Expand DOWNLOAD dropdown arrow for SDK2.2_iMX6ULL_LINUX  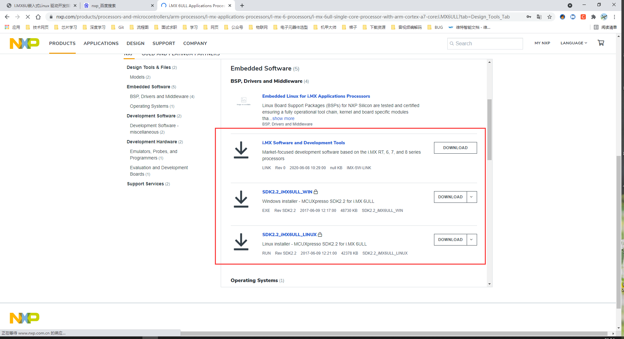tap(472, 240)
